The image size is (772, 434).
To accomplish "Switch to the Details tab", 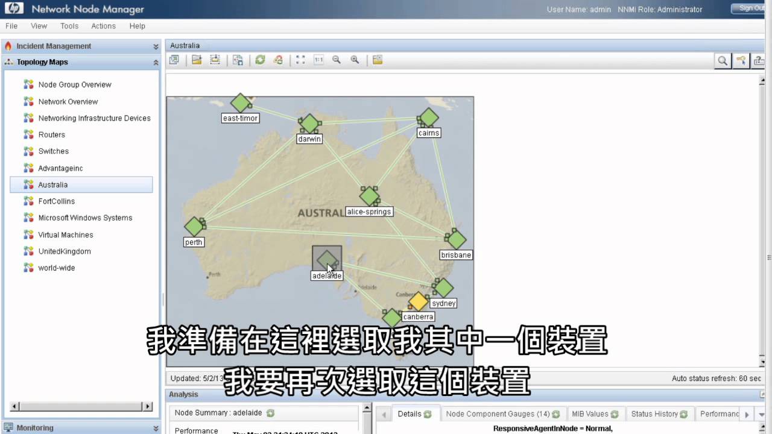I will click(415, 414).
